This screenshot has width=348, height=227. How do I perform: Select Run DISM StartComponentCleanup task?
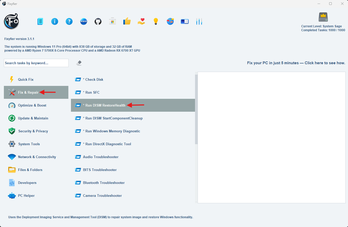133,118
